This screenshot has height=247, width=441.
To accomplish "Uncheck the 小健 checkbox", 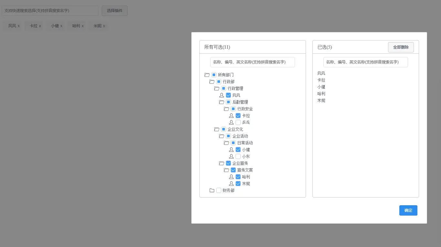I will [238, 150].
